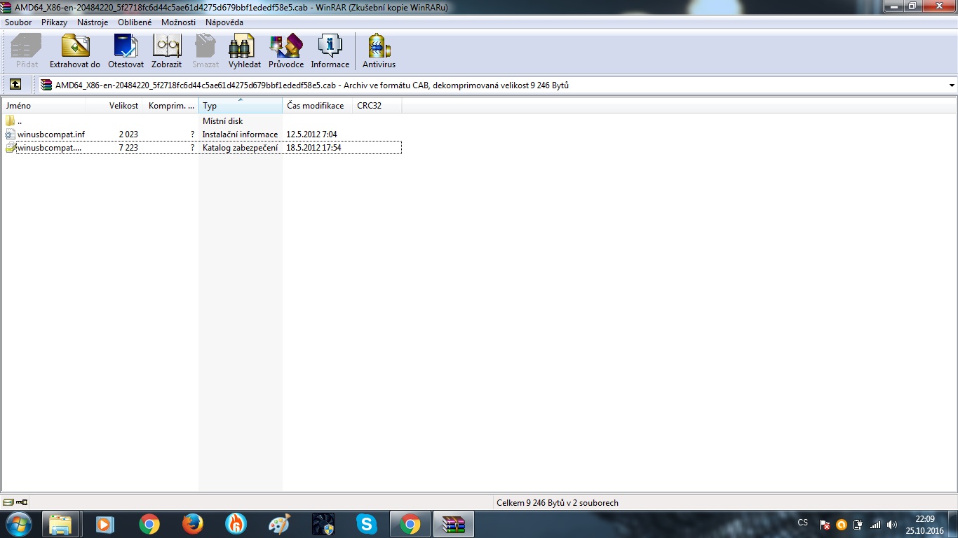Click the disk icon in status bar
This screenshot has height=538, width=958.
coord(8,502)
